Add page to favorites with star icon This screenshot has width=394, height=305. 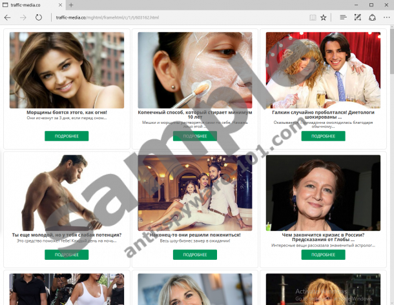click(323, 17)
